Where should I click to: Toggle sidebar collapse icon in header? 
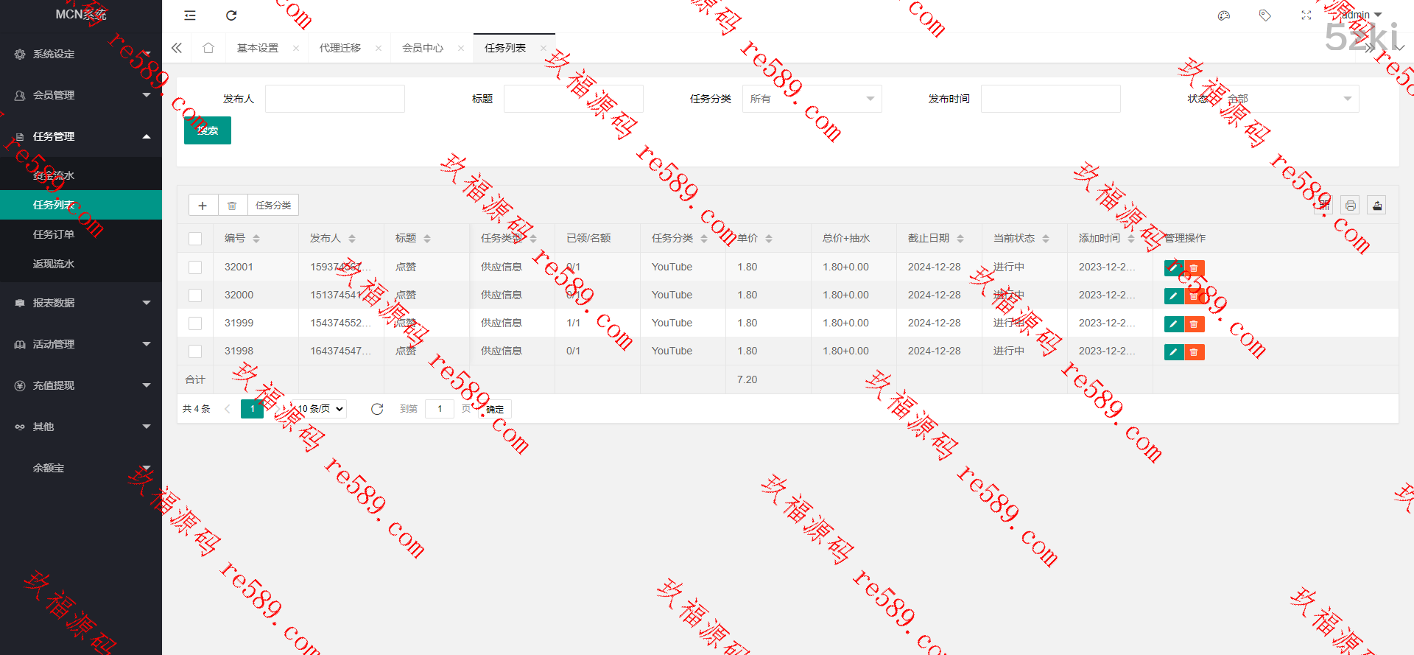190,15
